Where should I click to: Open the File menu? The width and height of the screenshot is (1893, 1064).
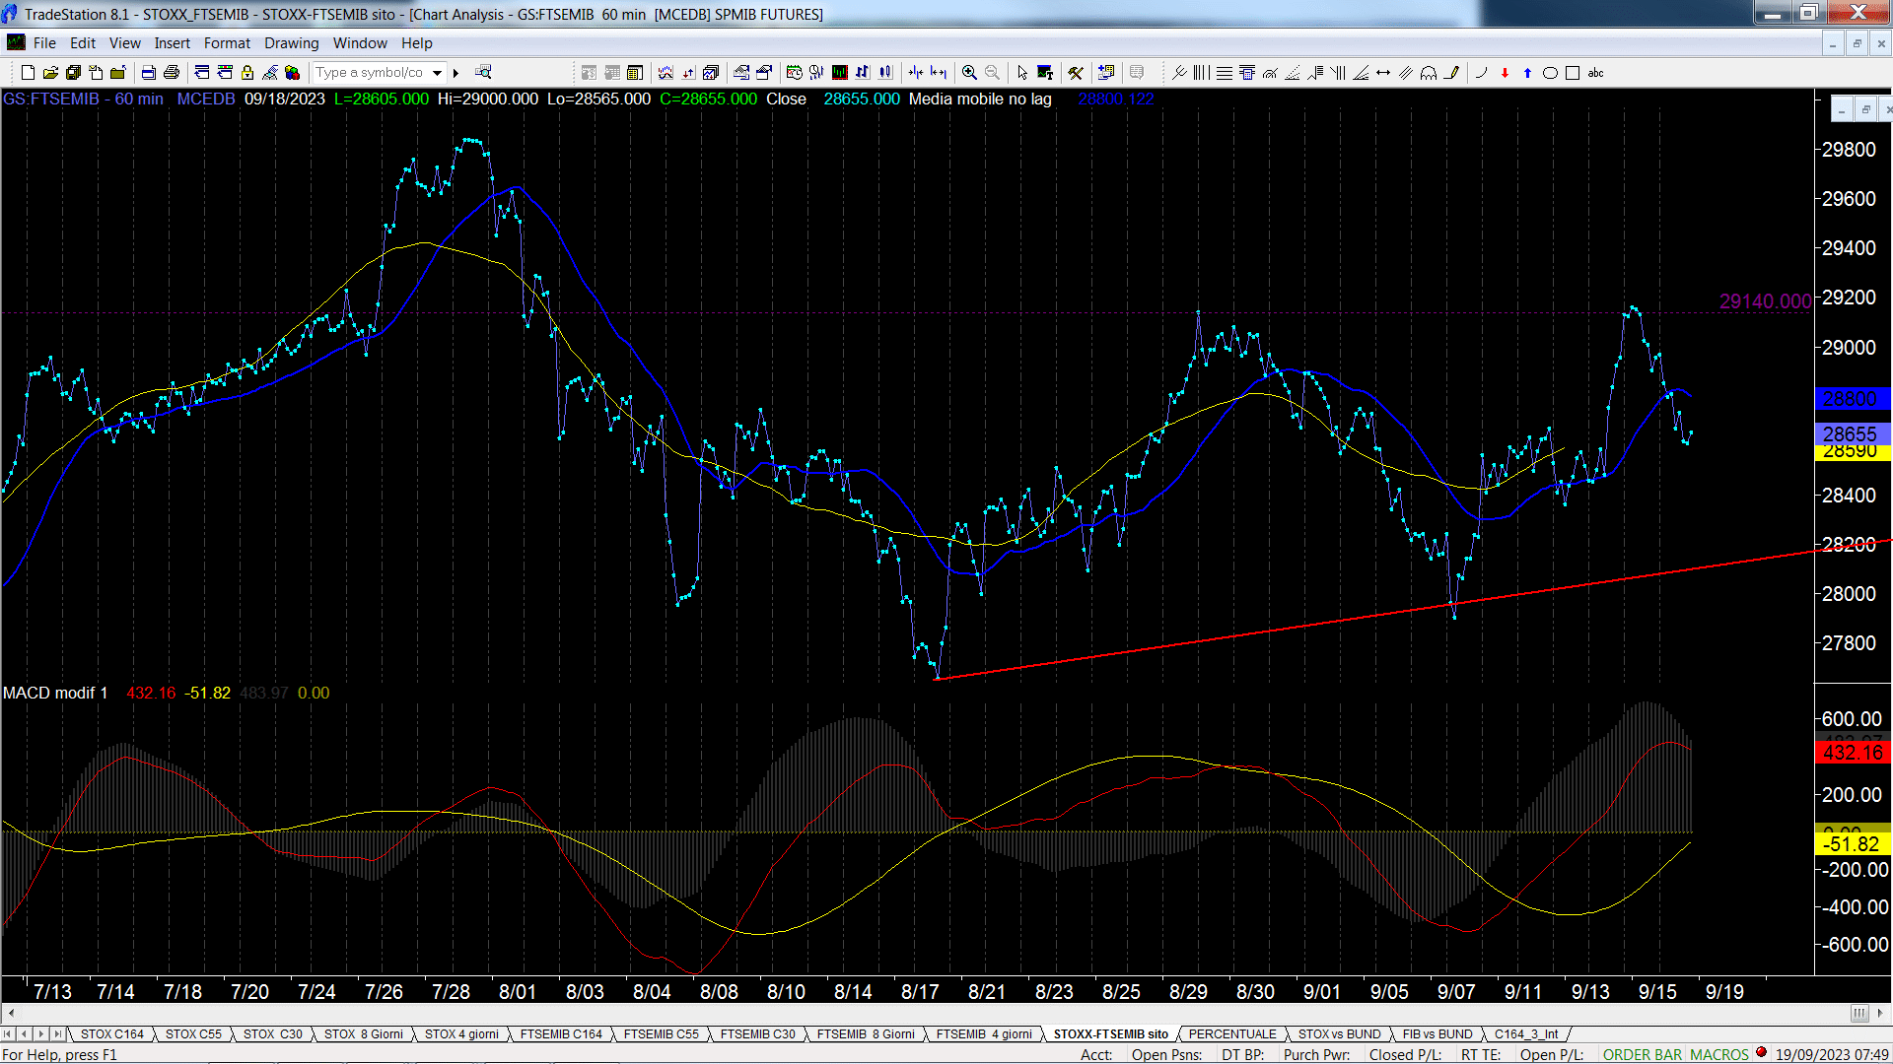[44, 43]
